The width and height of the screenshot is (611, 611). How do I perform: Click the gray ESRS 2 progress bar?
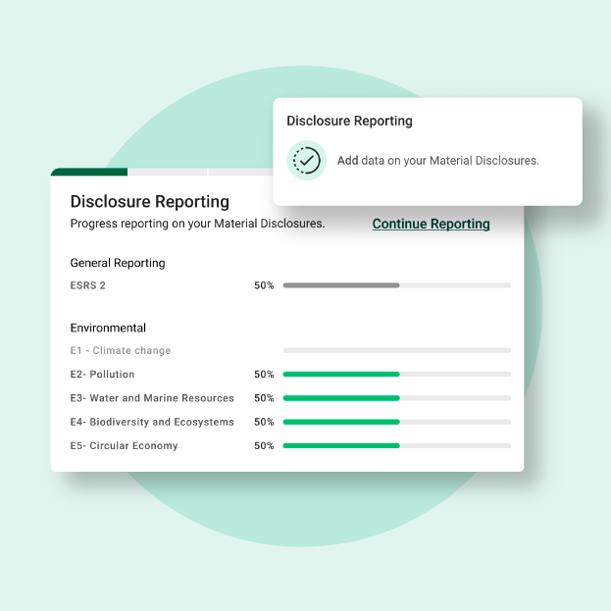[396, 285]
